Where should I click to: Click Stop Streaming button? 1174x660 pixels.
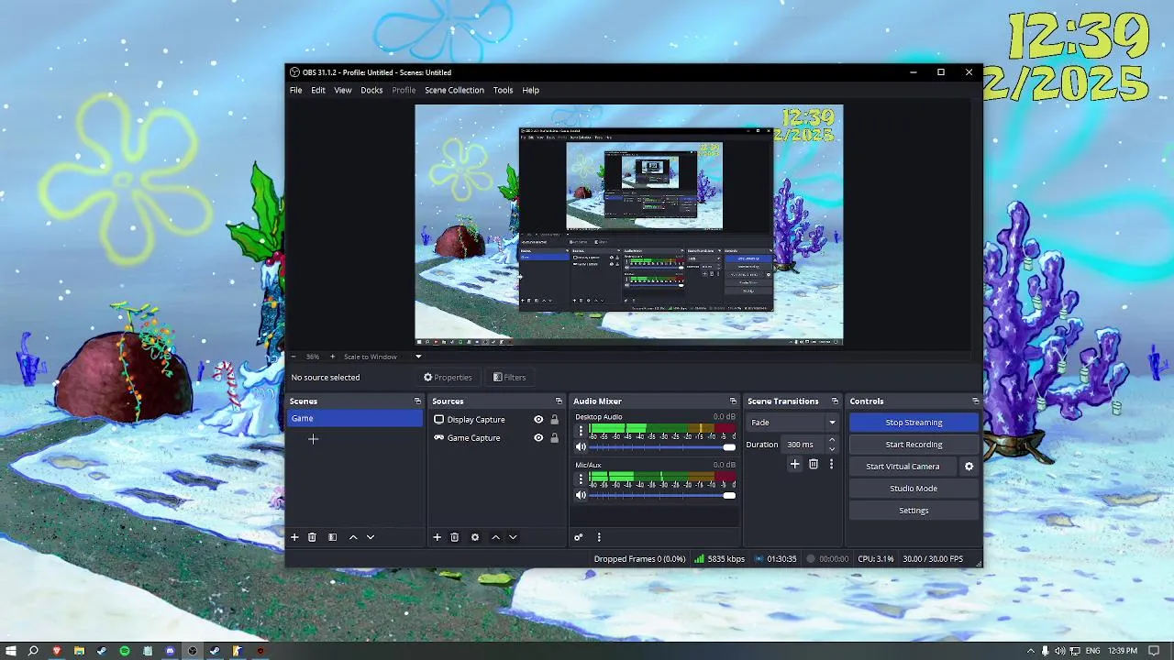click(914, 423)
